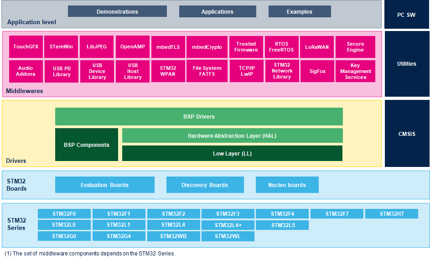Click the STM32 Series label
This screenshot has height=260, width=430.
click(16, 224)
